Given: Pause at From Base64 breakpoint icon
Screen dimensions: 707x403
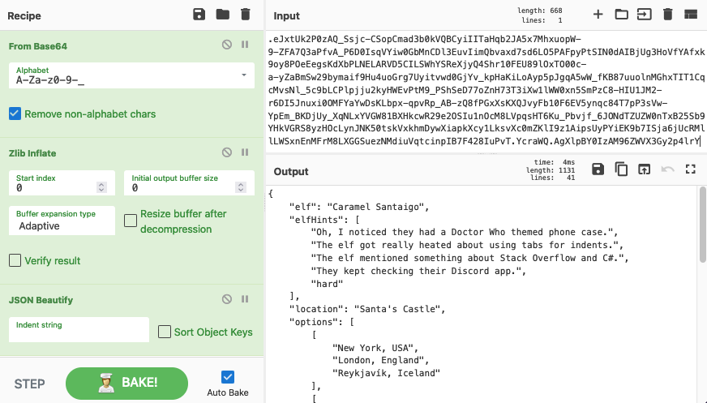Looking at the screenshot, I should click(x=245, y=44).
